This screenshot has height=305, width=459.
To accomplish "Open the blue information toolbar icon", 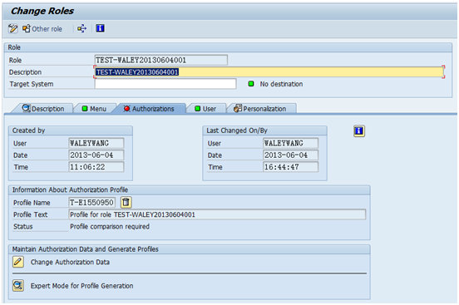I will tap(100, 28).
